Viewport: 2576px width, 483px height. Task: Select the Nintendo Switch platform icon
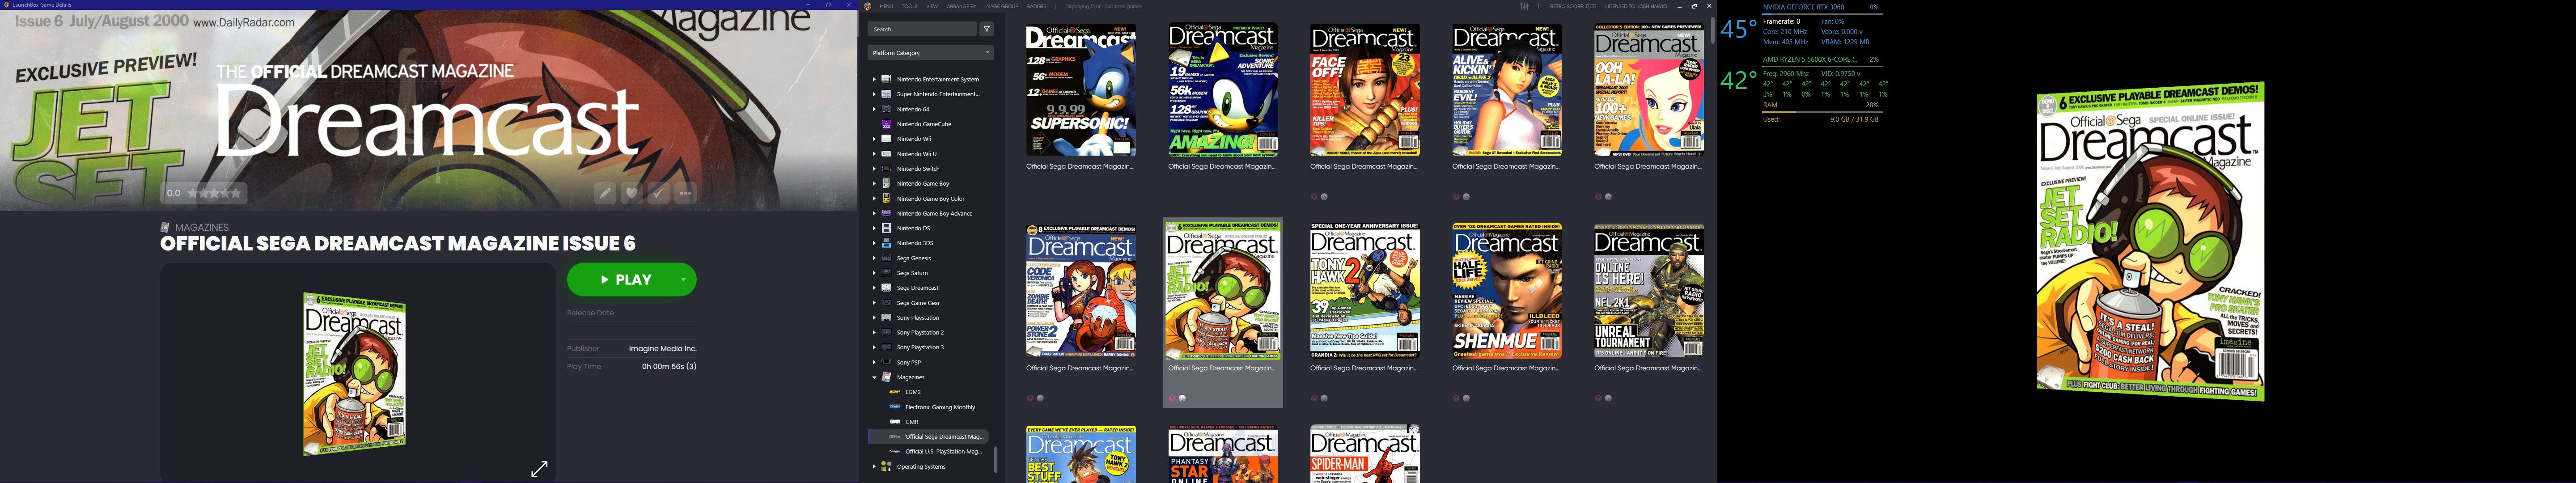pos(886,169)
